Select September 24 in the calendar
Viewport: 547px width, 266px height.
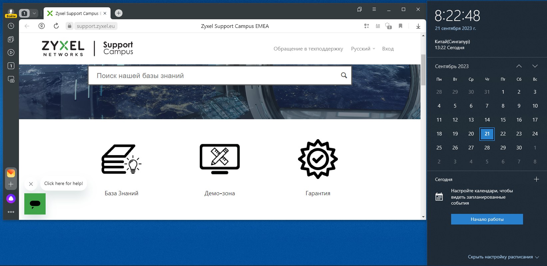pyautogui.click(x=535, y=134)
